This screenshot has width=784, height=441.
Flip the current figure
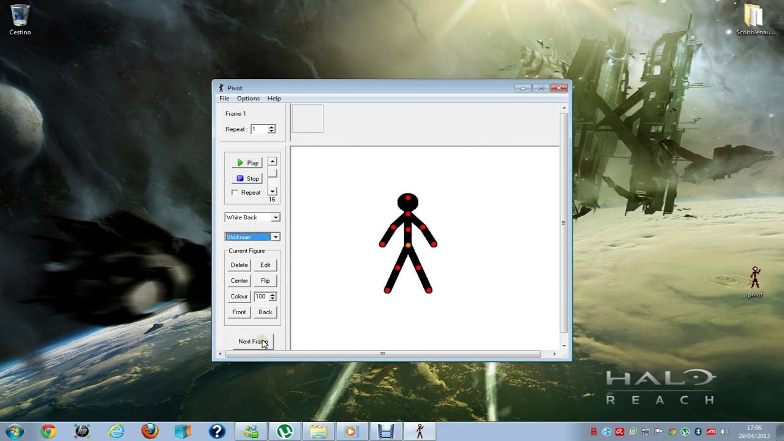(265, 281)
